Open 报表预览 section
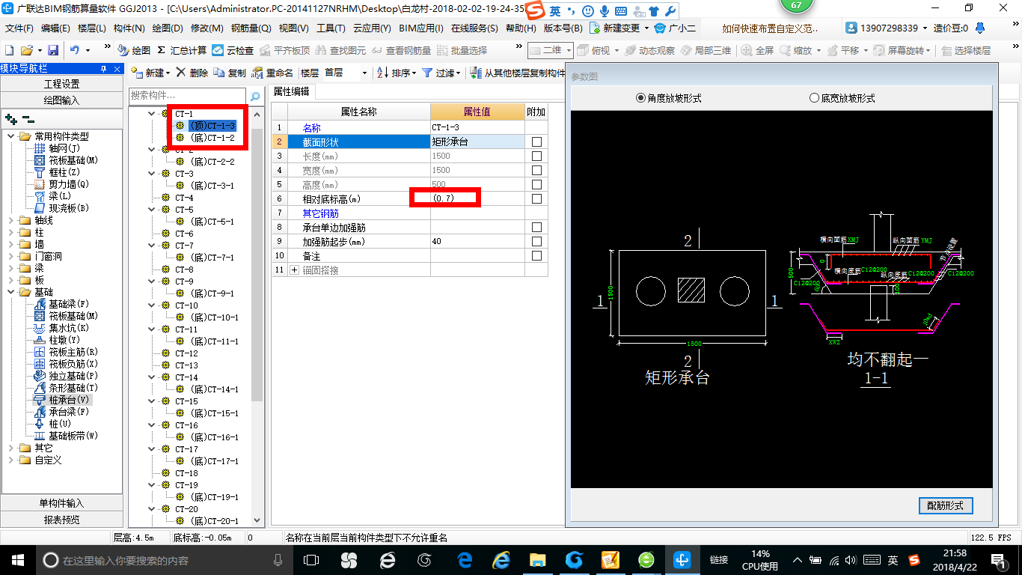1022x575 pixels. (61, 519)
